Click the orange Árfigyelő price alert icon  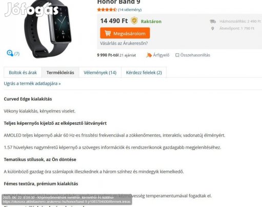point(149,55)
